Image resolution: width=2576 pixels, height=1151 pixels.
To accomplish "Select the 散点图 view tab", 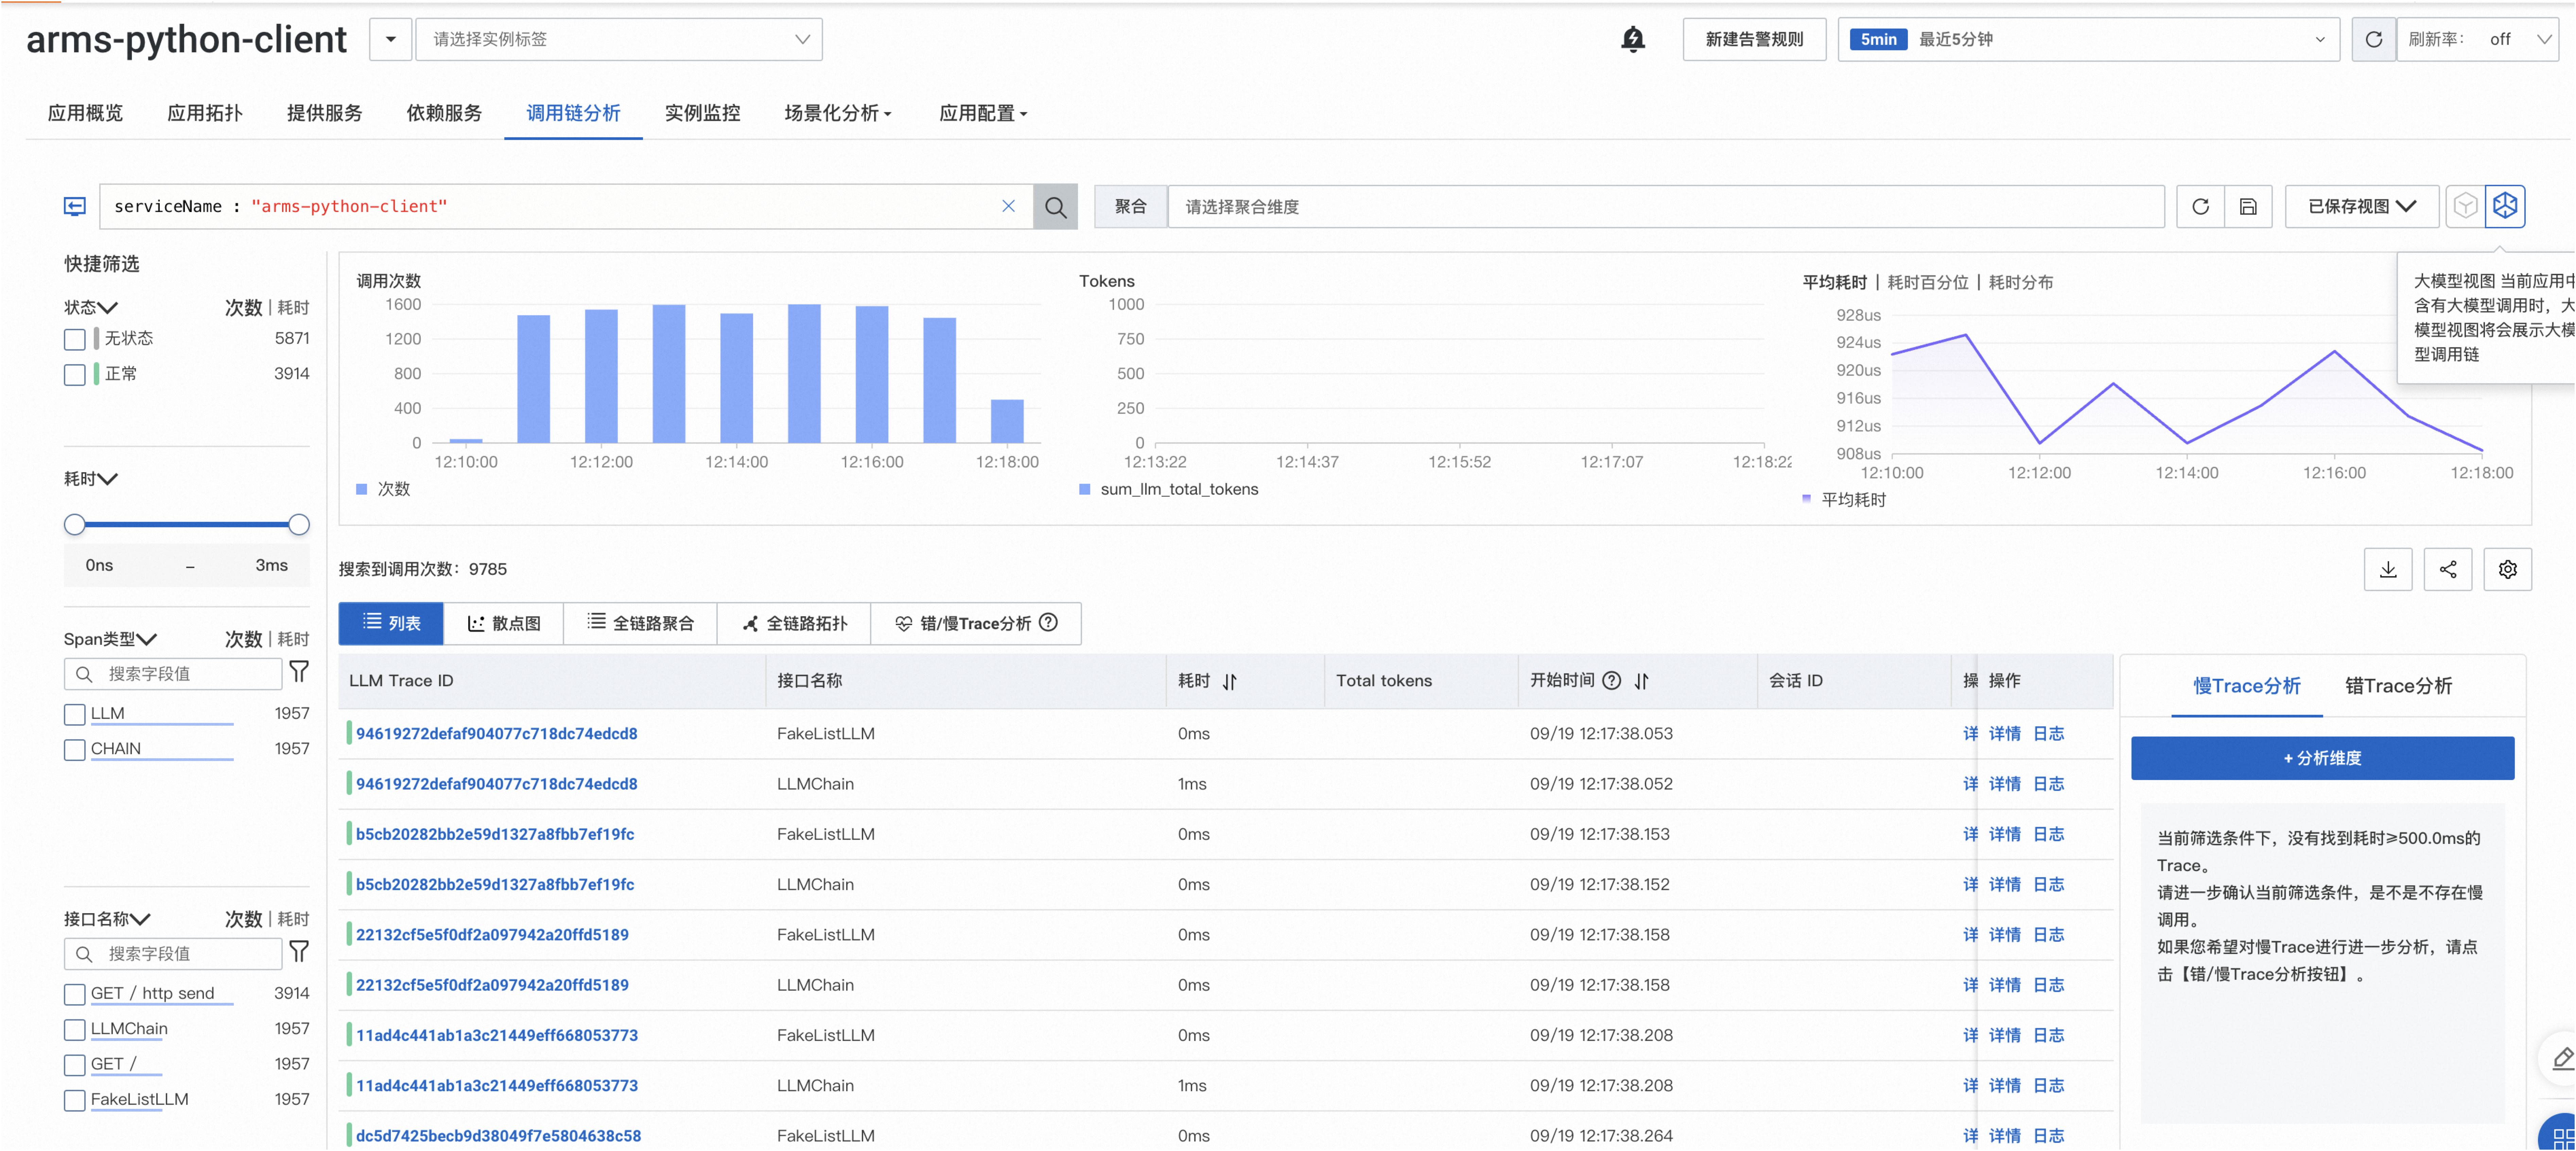I will (504, 623).
